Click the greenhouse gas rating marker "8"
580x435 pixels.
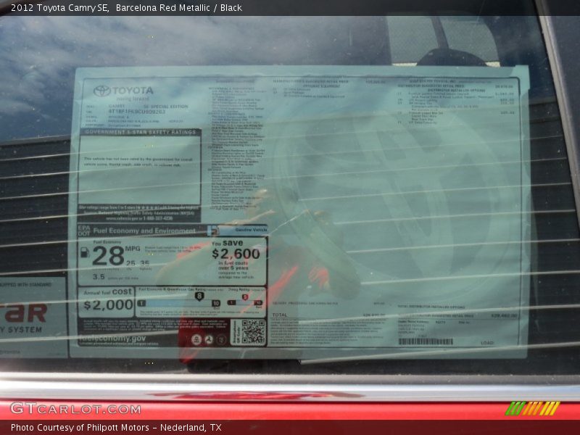click(199, 296)
